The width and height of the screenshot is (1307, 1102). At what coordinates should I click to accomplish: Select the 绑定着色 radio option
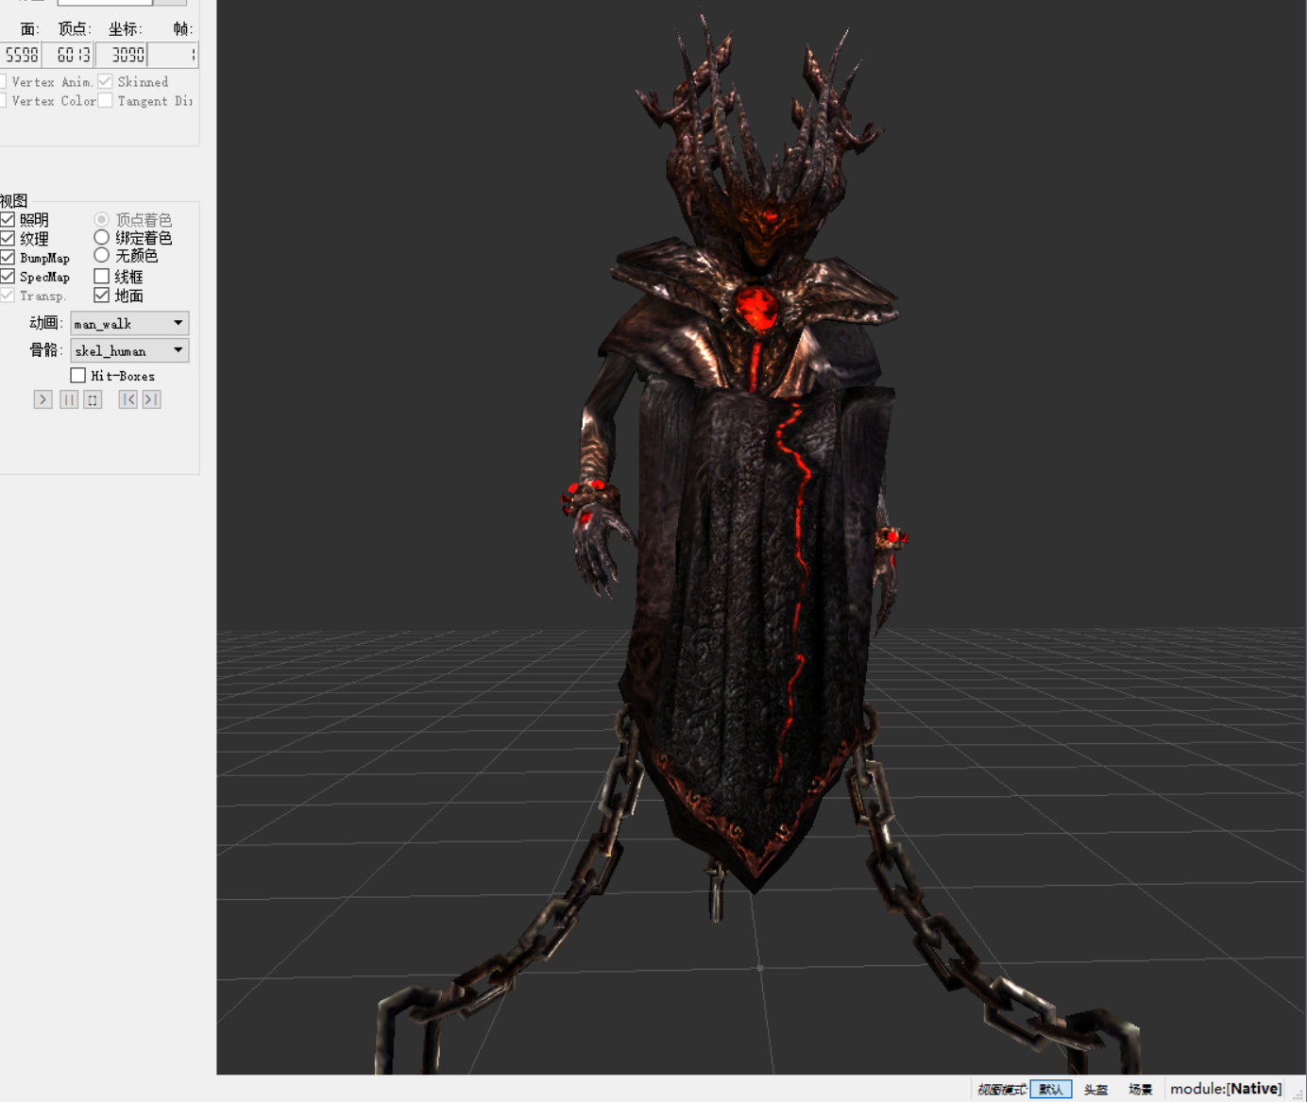102,237
